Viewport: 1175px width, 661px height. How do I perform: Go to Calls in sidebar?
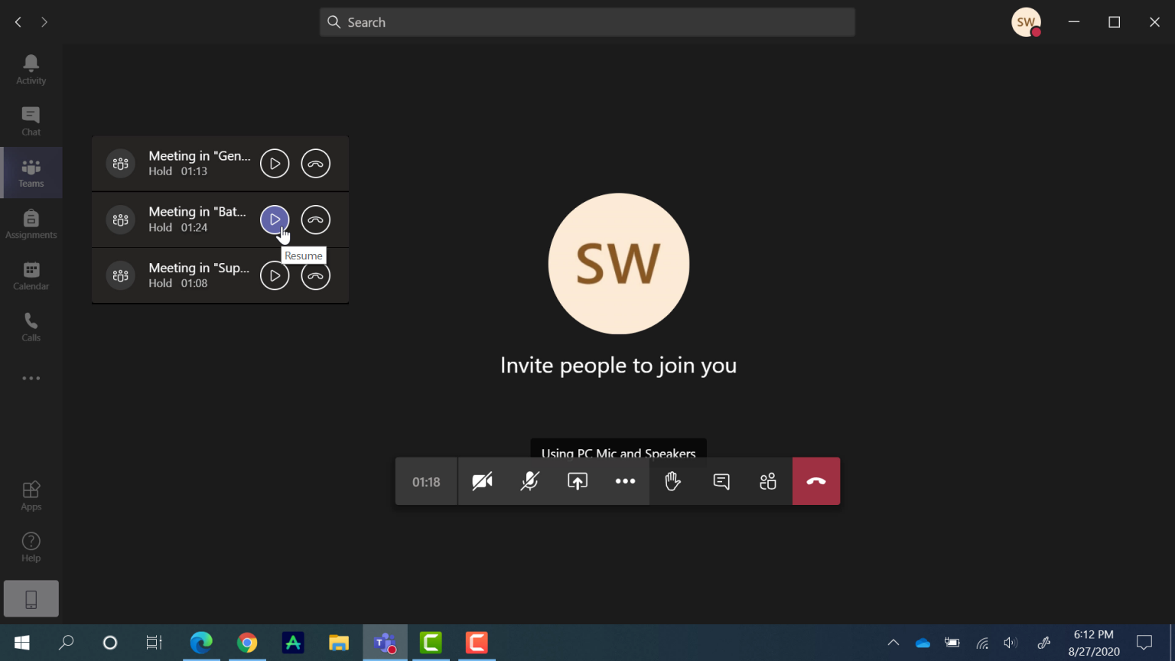coord(31,327)
